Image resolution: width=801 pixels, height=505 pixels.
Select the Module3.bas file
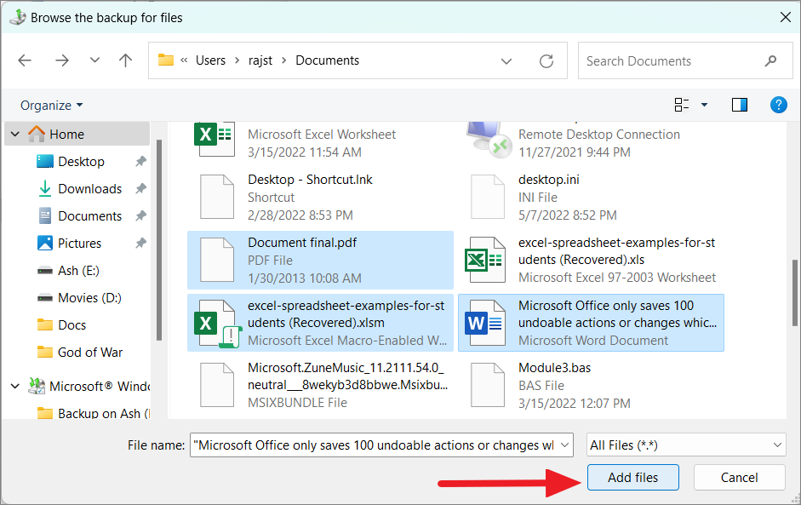[591, 386]
